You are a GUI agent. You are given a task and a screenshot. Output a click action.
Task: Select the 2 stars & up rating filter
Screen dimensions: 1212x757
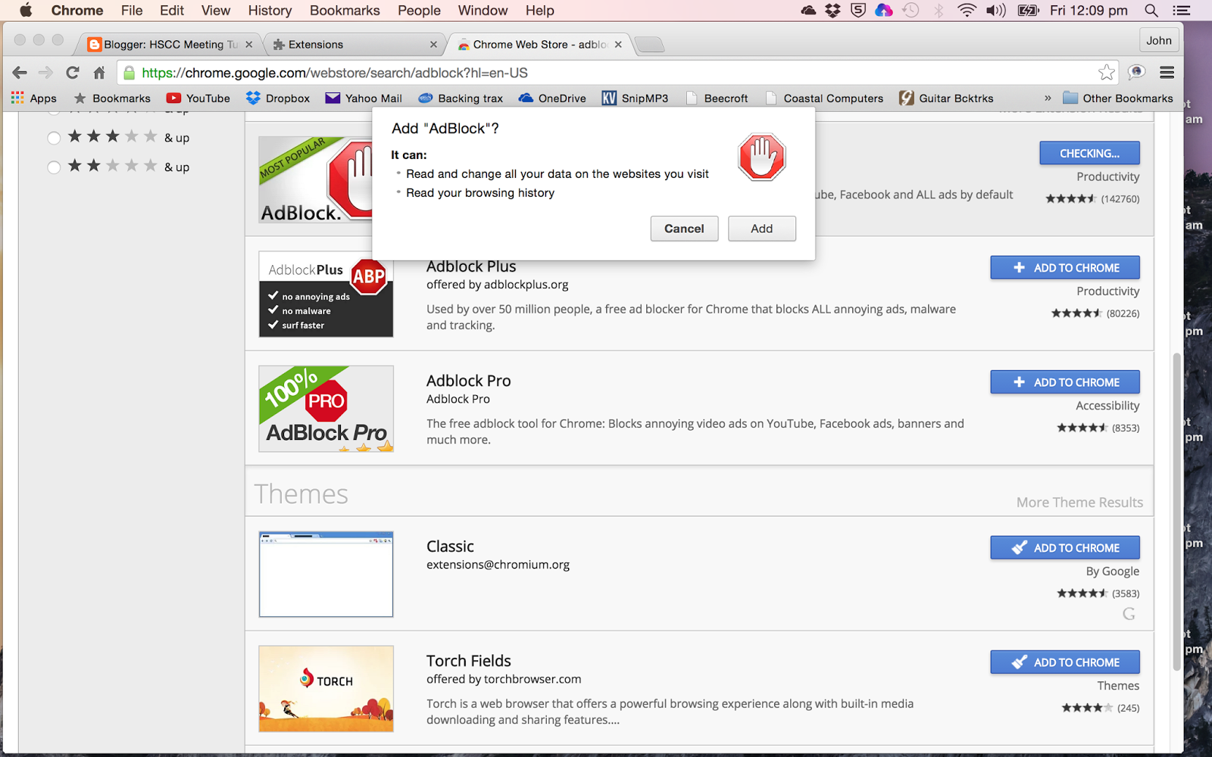tap(54, 167)
